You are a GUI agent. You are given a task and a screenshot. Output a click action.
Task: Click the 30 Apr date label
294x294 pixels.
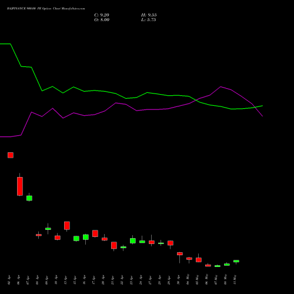[x=178, y=280]
